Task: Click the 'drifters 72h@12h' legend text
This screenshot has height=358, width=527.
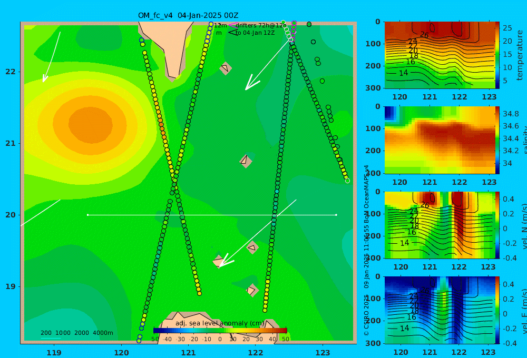Action: [x=261, y=25]
